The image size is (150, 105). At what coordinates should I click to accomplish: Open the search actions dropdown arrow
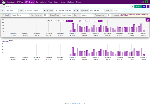click(x=148, y=6)
